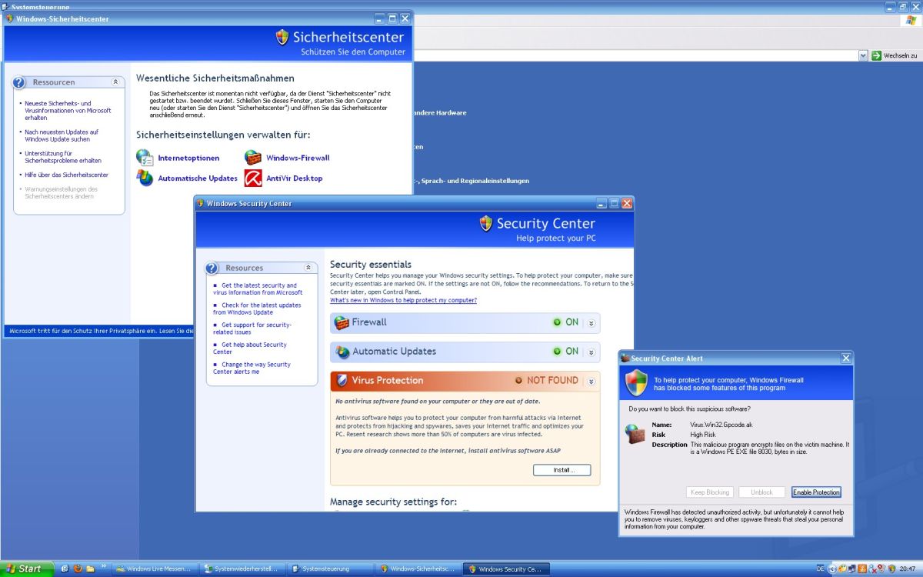Screen dimensions: 923x577
Task: Switch to Windows Live Messenger taskbar item
Action: [x=155, y=569]
